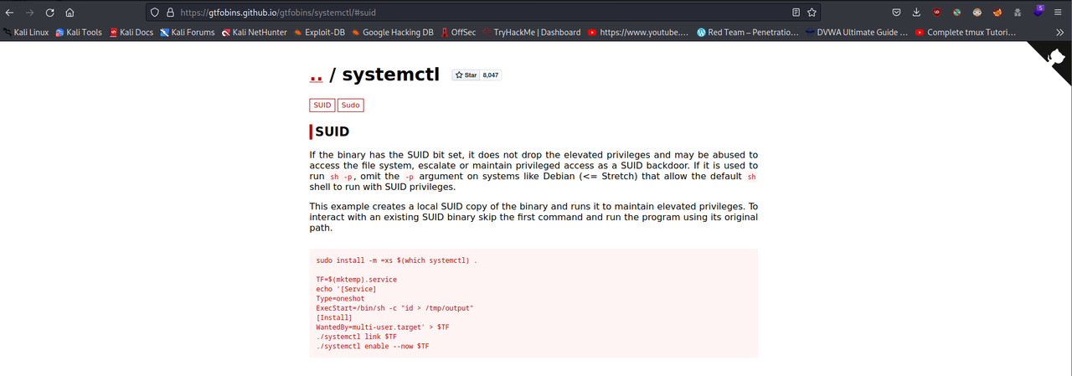The width and height of the screenshot is (1072, 376).
Task: Bookmark this page with the star
Action: (812, 13)
